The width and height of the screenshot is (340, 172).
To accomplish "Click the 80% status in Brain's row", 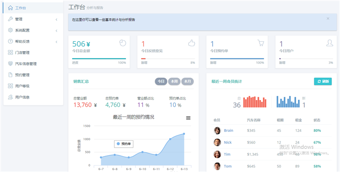I will click(317, 130).
